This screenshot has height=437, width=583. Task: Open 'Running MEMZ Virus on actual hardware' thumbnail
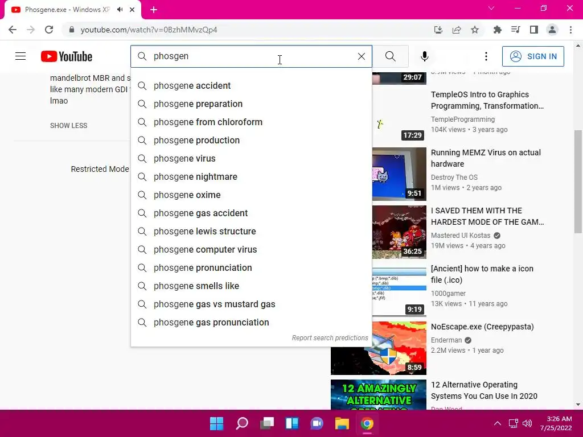[x=399, y=174]
